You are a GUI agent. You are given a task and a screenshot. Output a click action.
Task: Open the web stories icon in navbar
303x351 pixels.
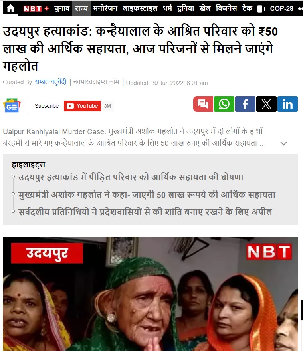261,9
